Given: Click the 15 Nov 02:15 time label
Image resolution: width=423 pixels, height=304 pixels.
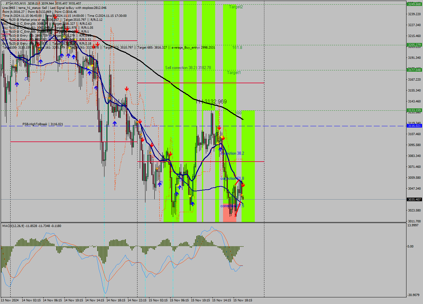Looking at the screenshot, I should 158,300.
